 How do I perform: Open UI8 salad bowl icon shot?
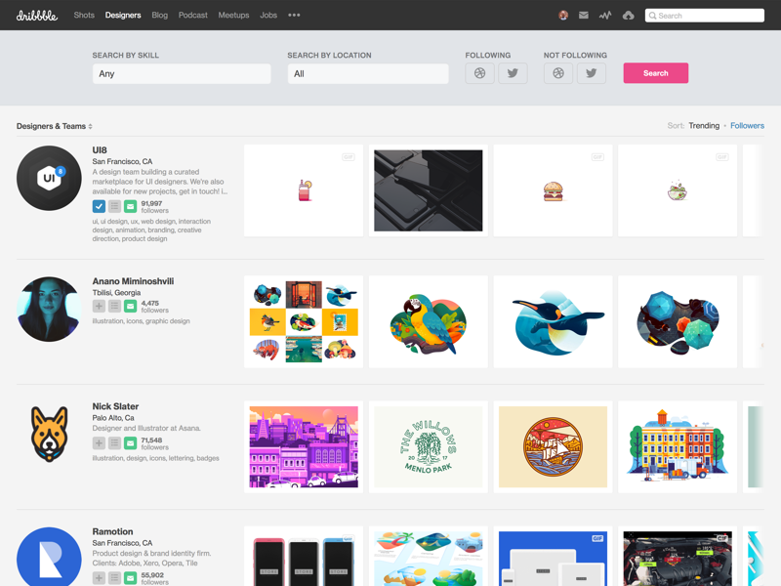pos(678,190)
